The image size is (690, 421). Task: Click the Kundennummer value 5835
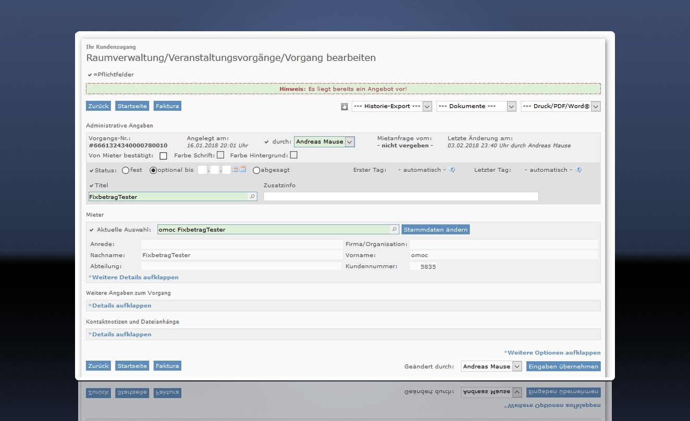tap(428, 267)
